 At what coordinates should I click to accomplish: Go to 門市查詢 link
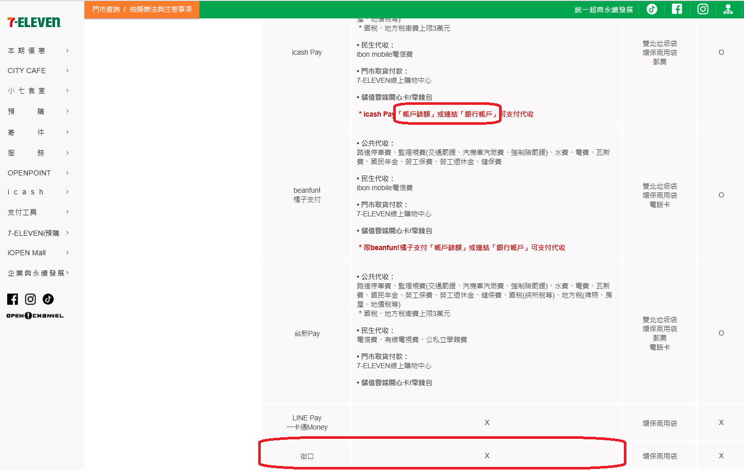click(x=106, y=9)
